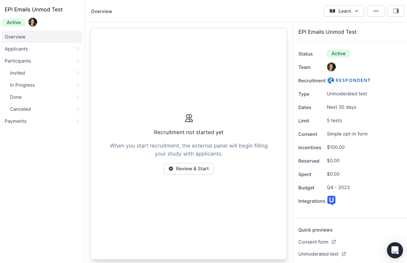This screenshot has height=263, width=407.
Task: Click the team member avatar in details panel
Action: 331,67
